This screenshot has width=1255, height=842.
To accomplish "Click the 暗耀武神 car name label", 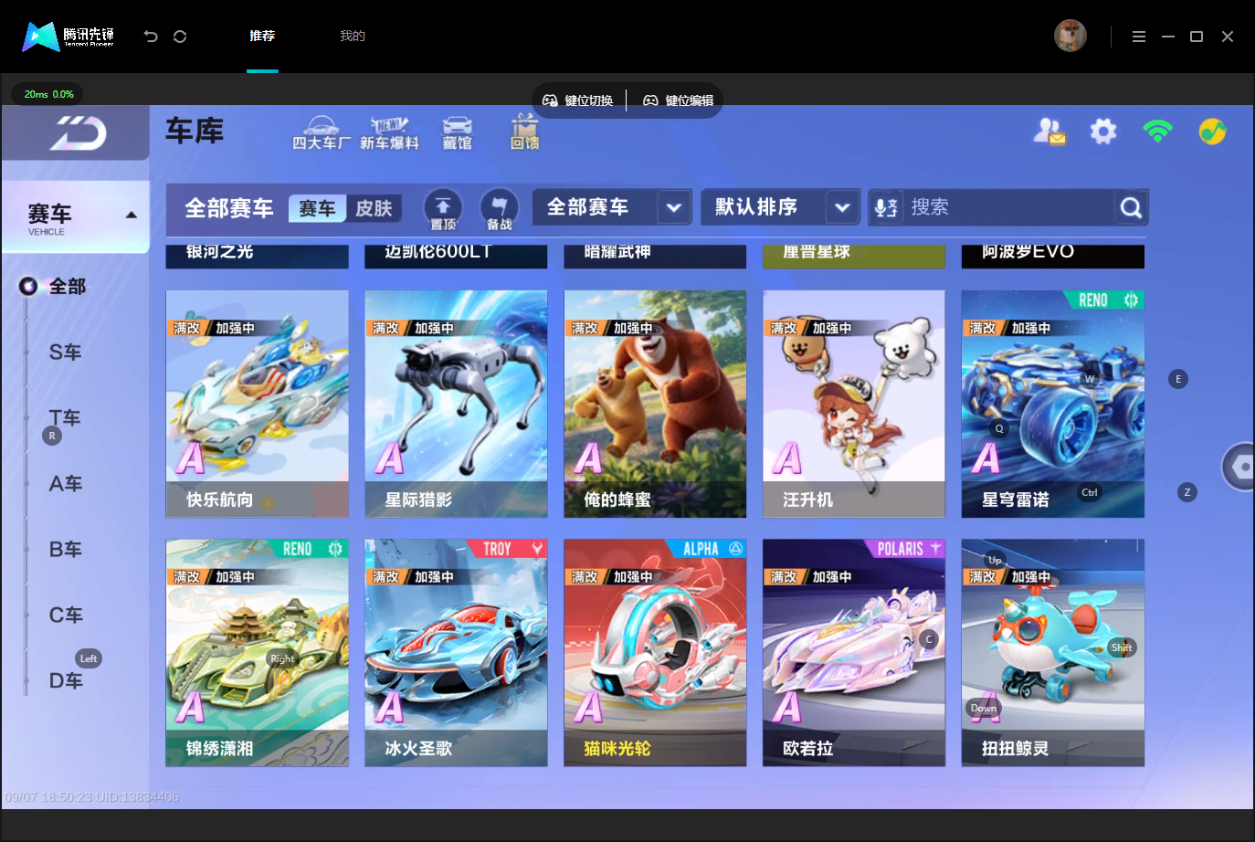I will click(x=617, y=251).
